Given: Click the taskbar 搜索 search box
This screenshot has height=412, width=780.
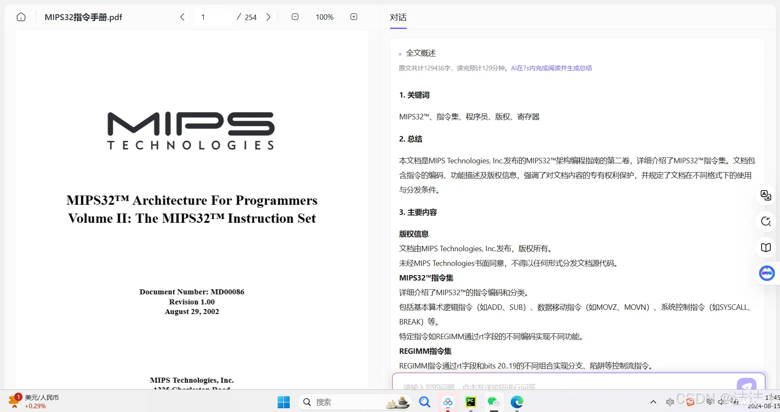Looking at the screenshot, I should click(x=355, y=402).
